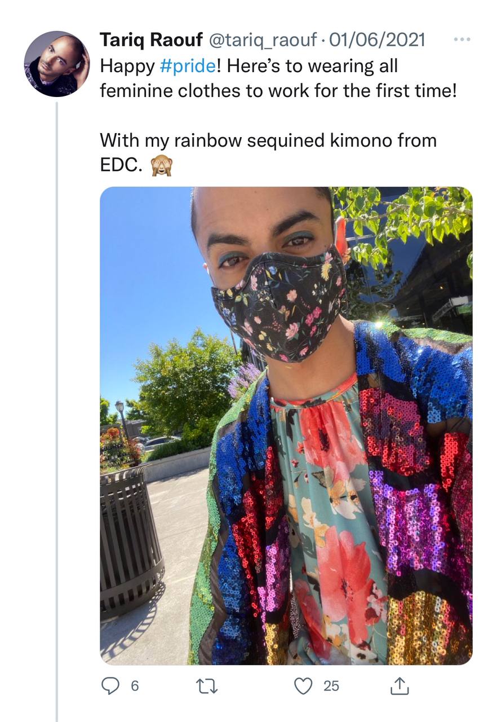
Task: Click the reply count of 6
Action: tap(135, 686)
